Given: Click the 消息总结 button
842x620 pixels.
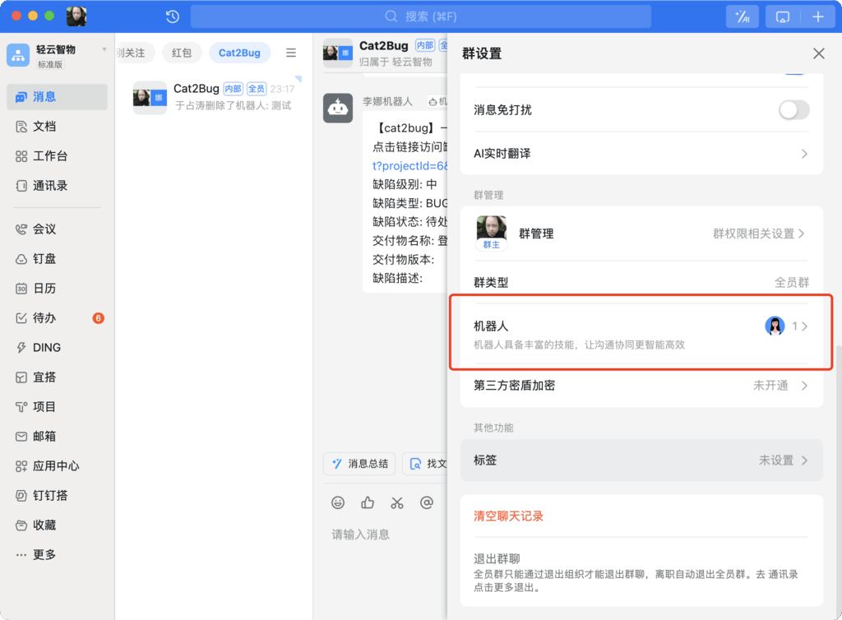Looking at the screenshot, I should [x=359, y=463].
